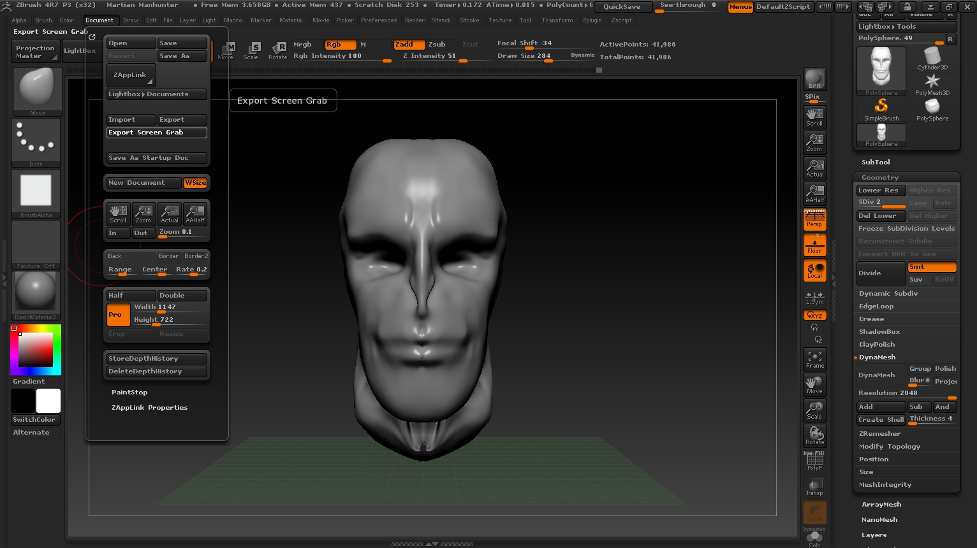The height and width of the screenshot is (548, 977).
Task: Click the QuickSave button
Action: click(x=622, y=7)
